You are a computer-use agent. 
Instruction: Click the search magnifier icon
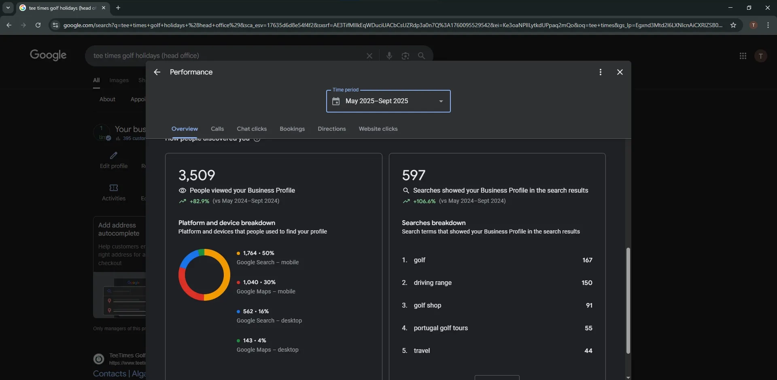[422, 55]
